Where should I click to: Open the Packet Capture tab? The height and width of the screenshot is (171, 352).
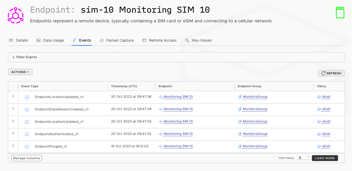pyautogui.click(x=116, y=40)
